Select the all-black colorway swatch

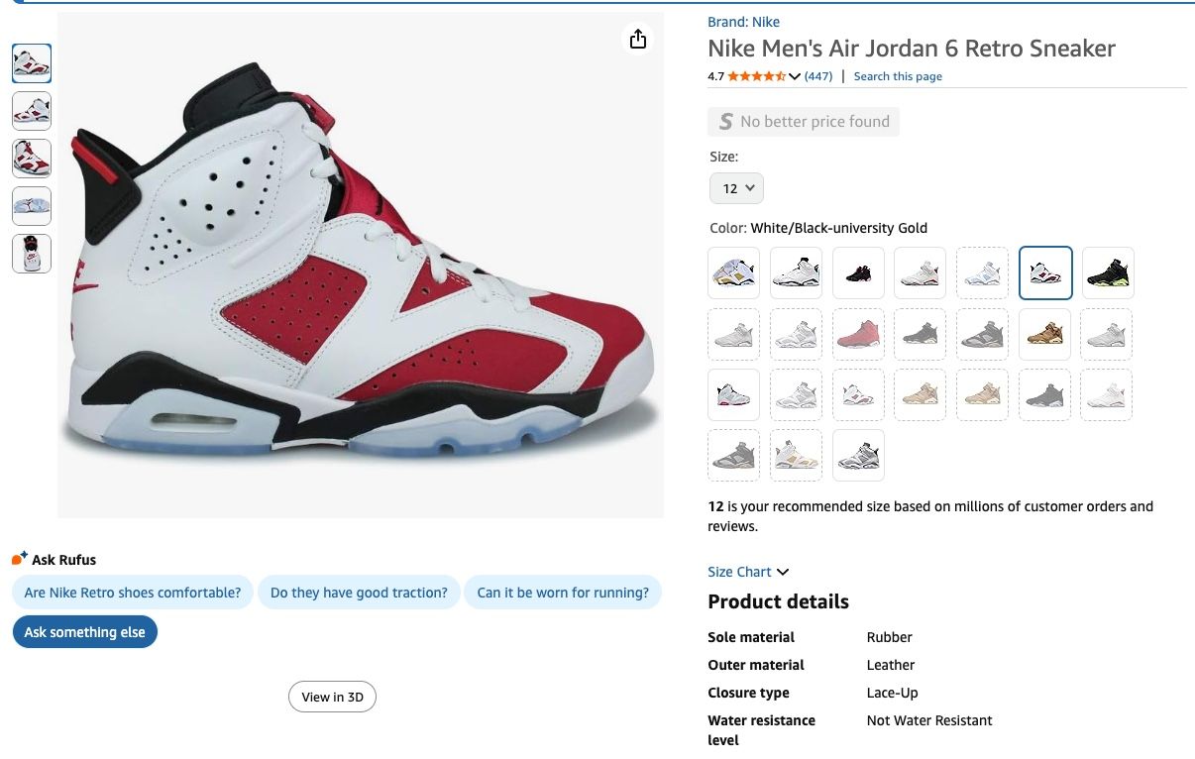(x=858, y=272)
